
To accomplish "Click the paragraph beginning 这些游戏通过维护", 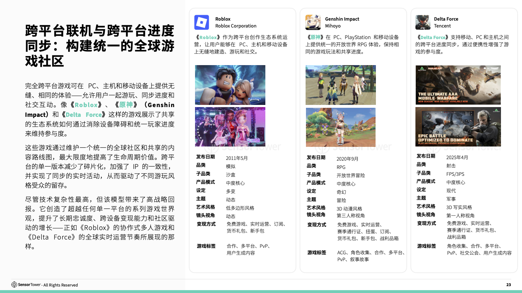I will [x=100, y=166].
